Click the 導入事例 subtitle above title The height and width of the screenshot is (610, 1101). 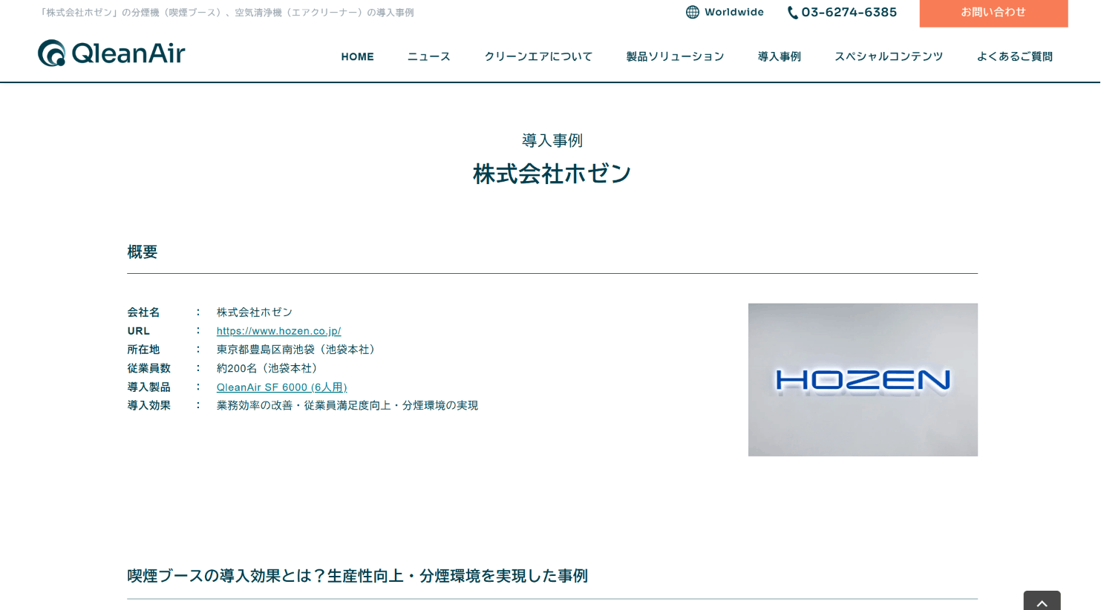[x=552, y=140]
